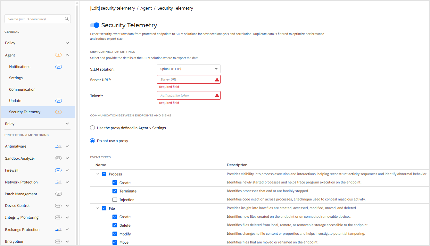Uncheck the File event type checkbox

(104, 208)
